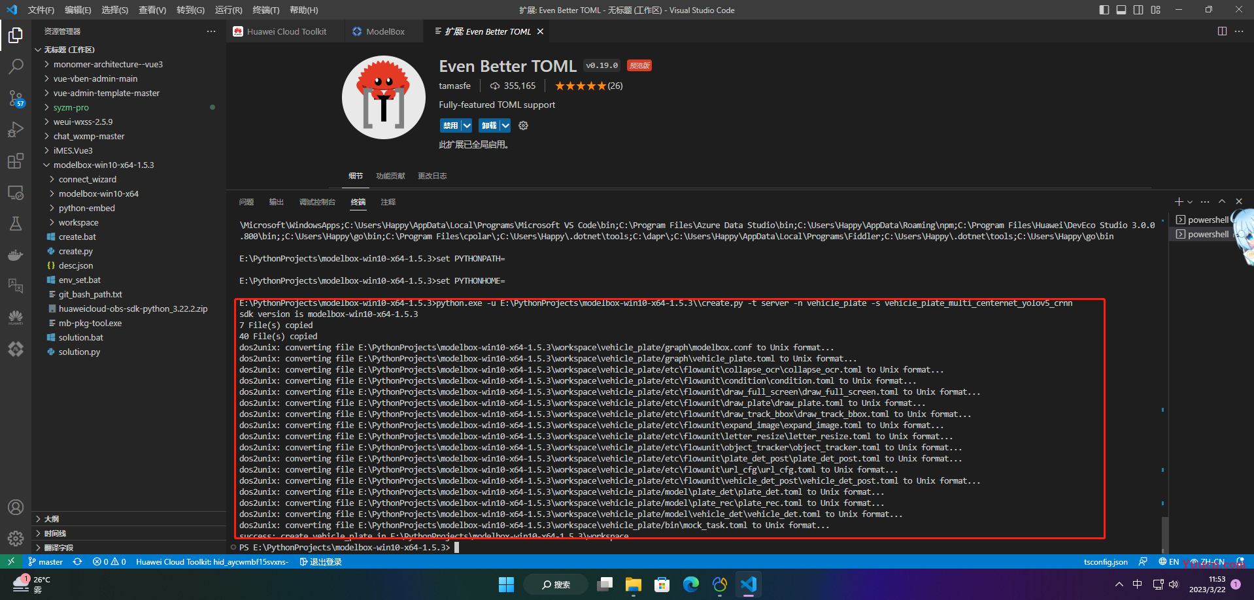The image size is (1254, 600).
Task: Open the Manage gear in activity bar
Action: [16, 539]
